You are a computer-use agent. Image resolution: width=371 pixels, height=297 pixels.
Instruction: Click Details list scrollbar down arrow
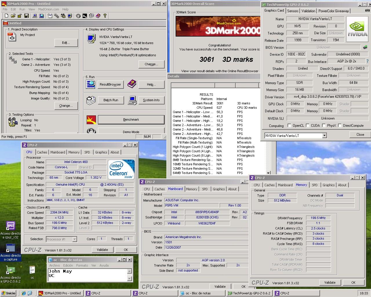click(x=268, y=173)
